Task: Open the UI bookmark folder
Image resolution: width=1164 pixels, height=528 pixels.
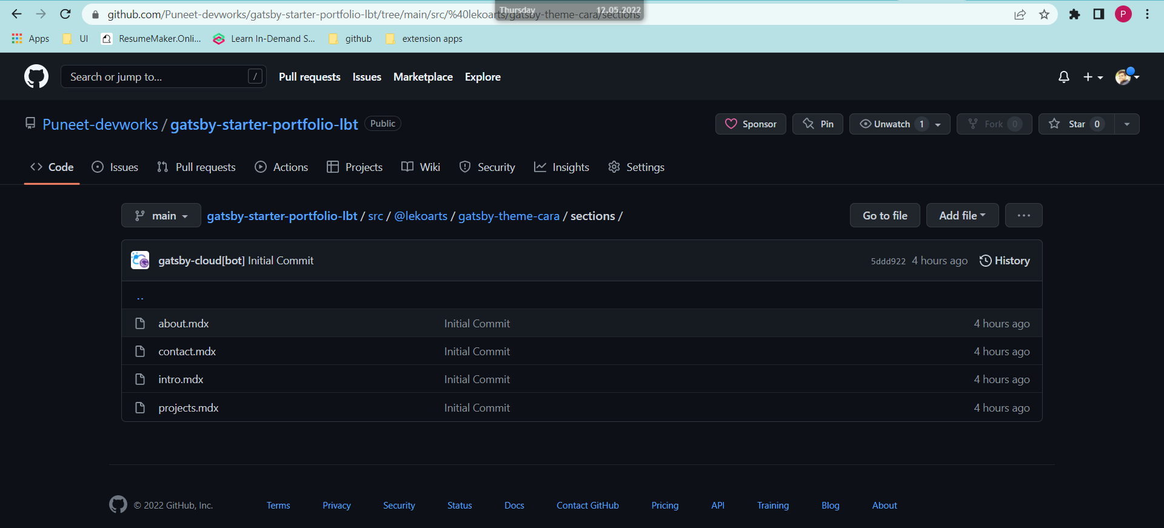Action: tap(75, 39)
